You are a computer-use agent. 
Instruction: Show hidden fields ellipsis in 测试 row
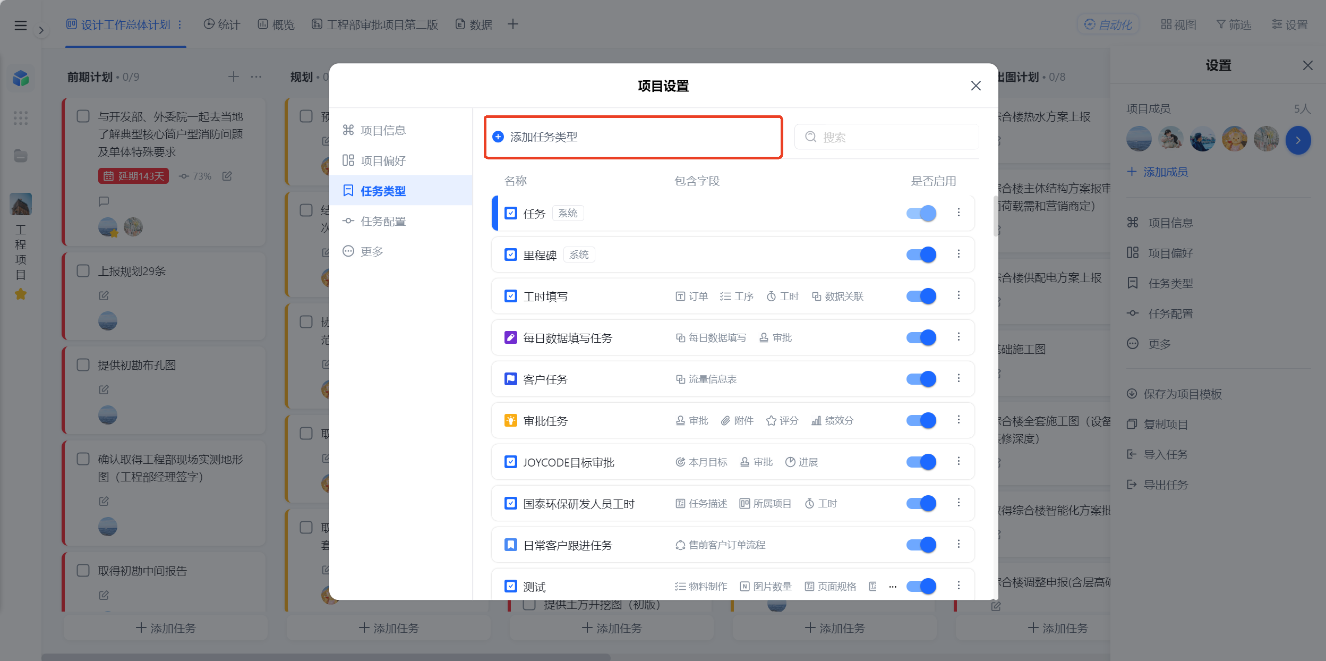point(893,587)
